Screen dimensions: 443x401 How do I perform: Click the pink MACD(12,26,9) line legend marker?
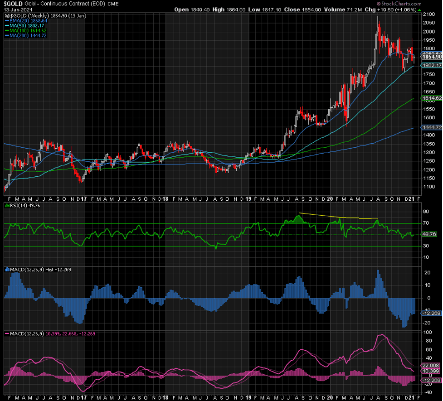pyautogui.click(x=6, y=334)
